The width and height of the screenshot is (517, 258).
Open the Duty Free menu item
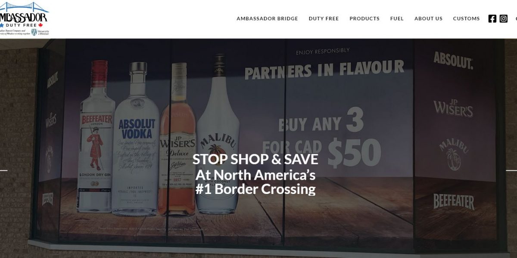coord(324,18)
